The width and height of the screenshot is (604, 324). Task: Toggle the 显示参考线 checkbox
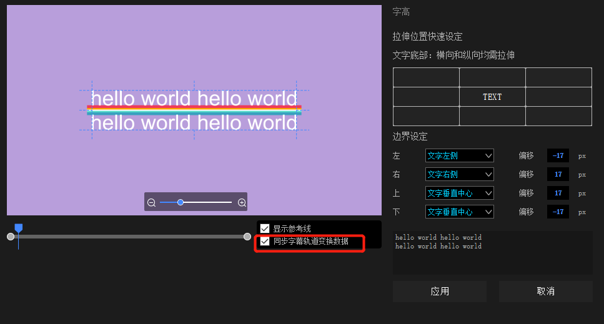[265, 228]
